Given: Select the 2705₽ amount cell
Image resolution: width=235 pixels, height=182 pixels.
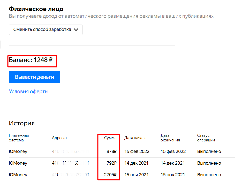Looking at the screenshot, I should (x=110, y=175).
